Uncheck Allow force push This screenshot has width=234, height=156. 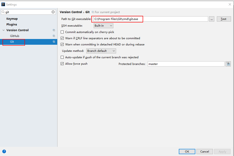tap(62, 64)
